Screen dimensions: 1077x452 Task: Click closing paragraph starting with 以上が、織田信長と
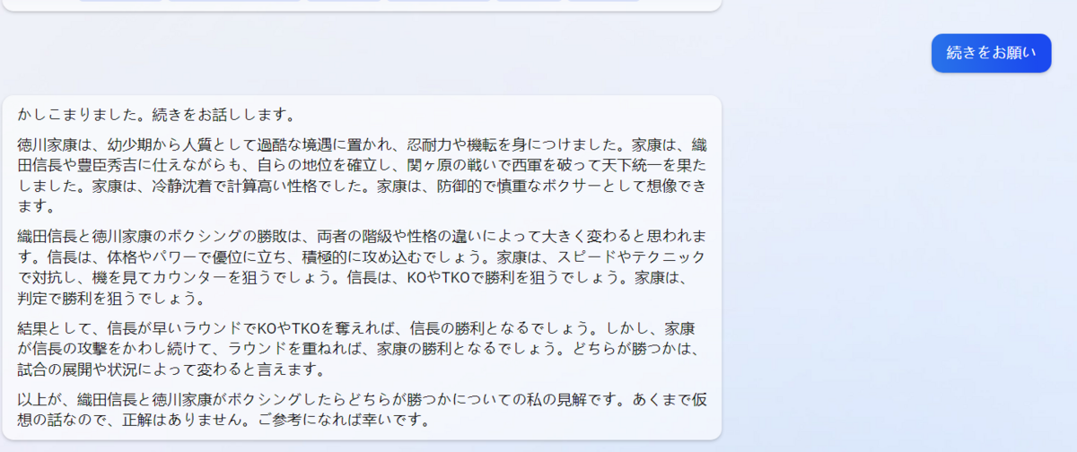click(363, 408)
